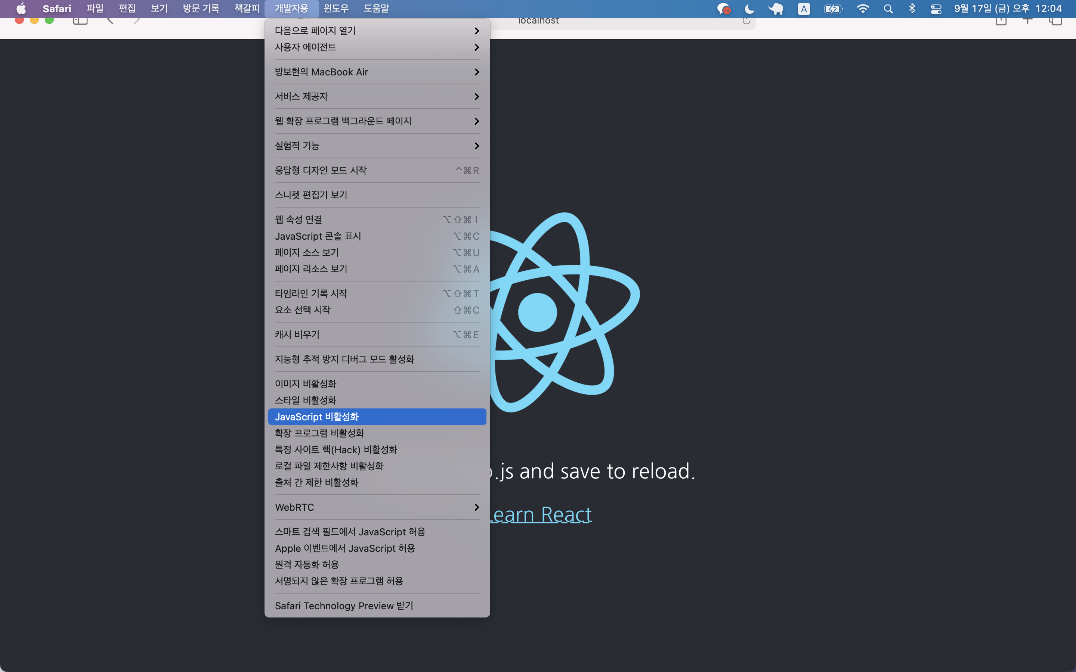Open the Apple logo menu

pyautogui.click(x=21, y=9)
